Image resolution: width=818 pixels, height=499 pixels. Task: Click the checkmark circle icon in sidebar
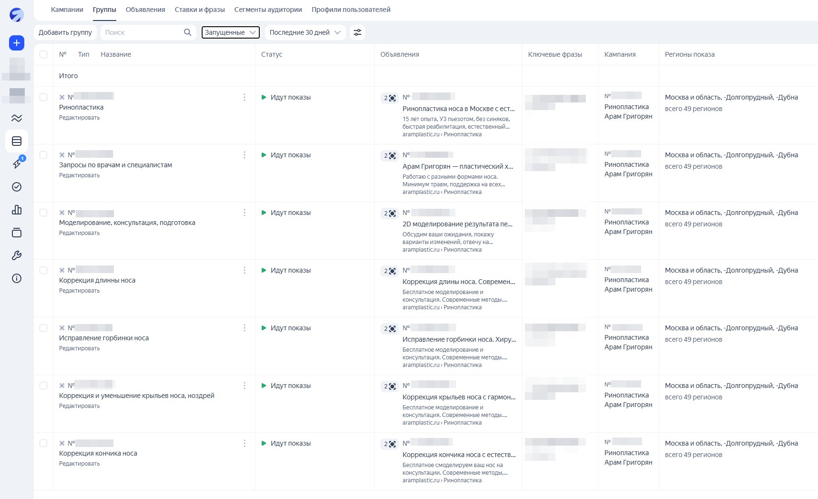17,187
